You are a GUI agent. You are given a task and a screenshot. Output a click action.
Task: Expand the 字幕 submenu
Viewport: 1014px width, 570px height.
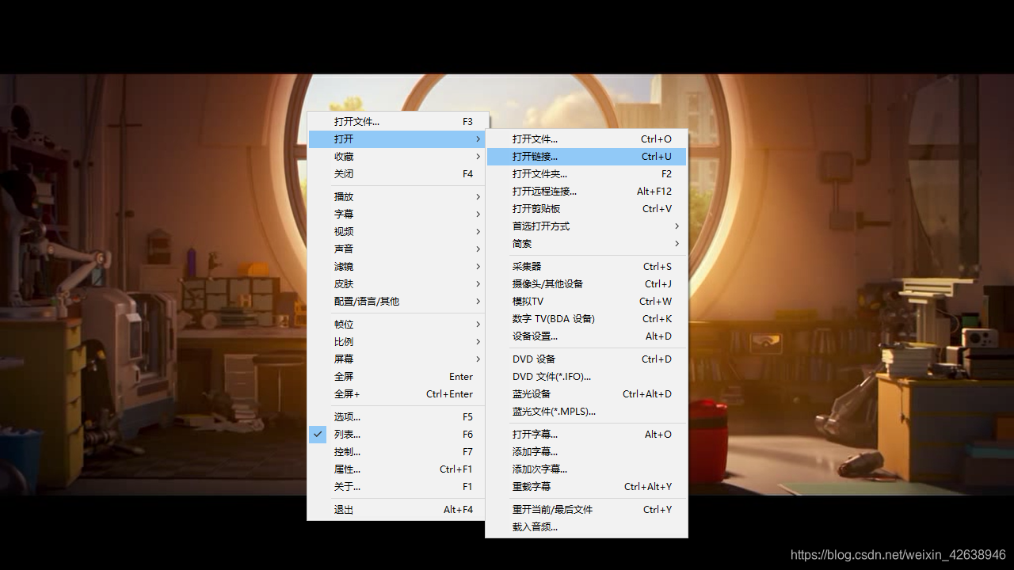pos(397,215)
